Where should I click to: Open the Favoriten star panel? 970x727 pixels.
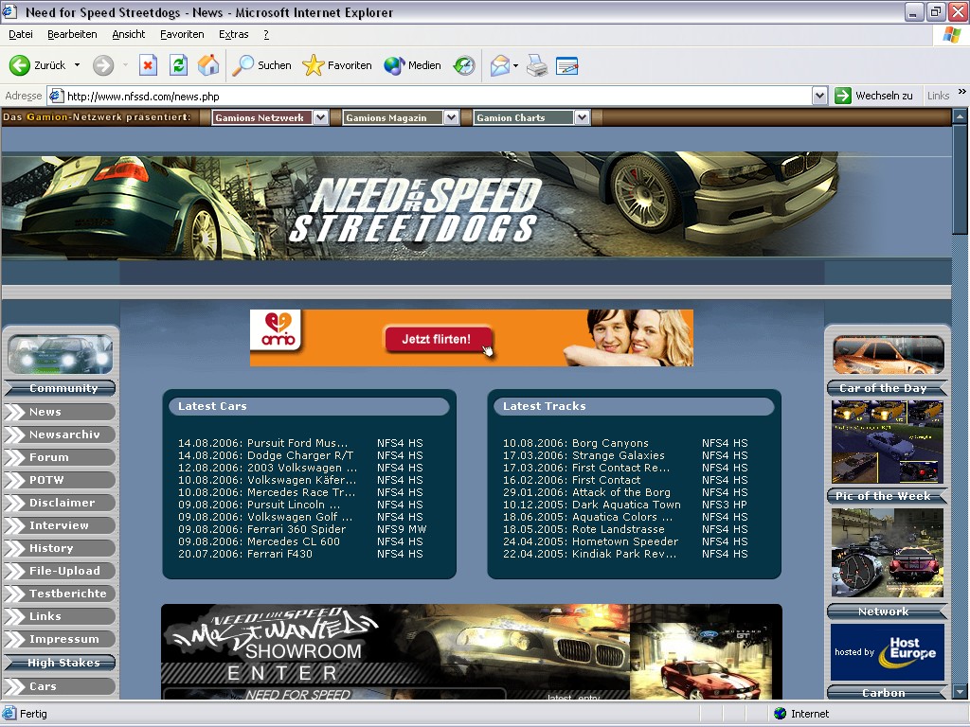337,65
